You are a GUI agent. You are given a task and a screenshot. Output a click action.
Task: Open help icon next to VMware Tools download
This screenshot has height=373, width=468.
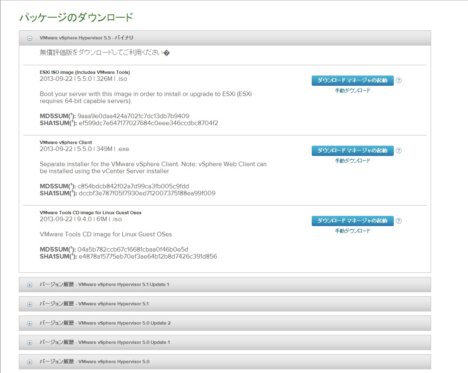[398, 221]
